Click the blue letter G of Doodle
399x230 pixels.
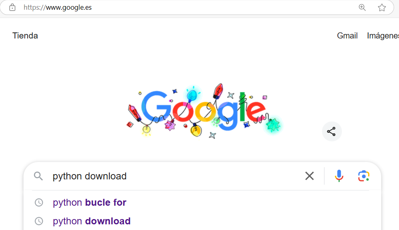point(156,106)
